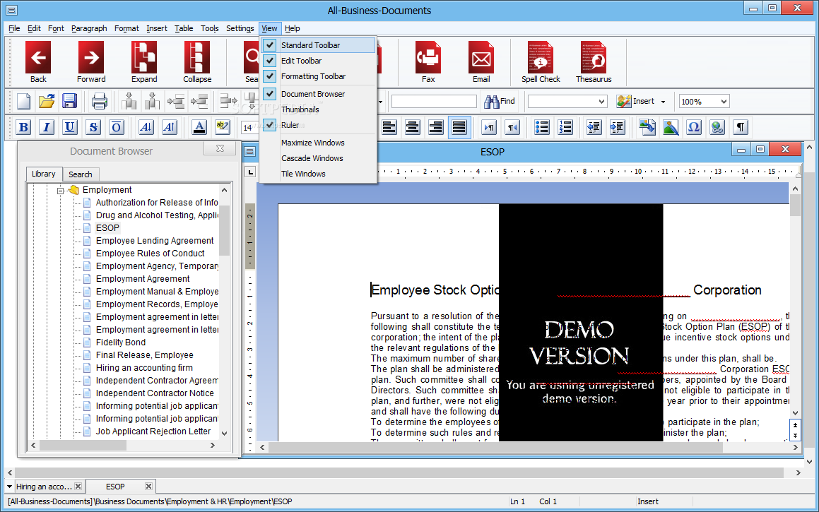Increase font size with A up-arrow
Screen dimensions: 819x512
(169, 127)
